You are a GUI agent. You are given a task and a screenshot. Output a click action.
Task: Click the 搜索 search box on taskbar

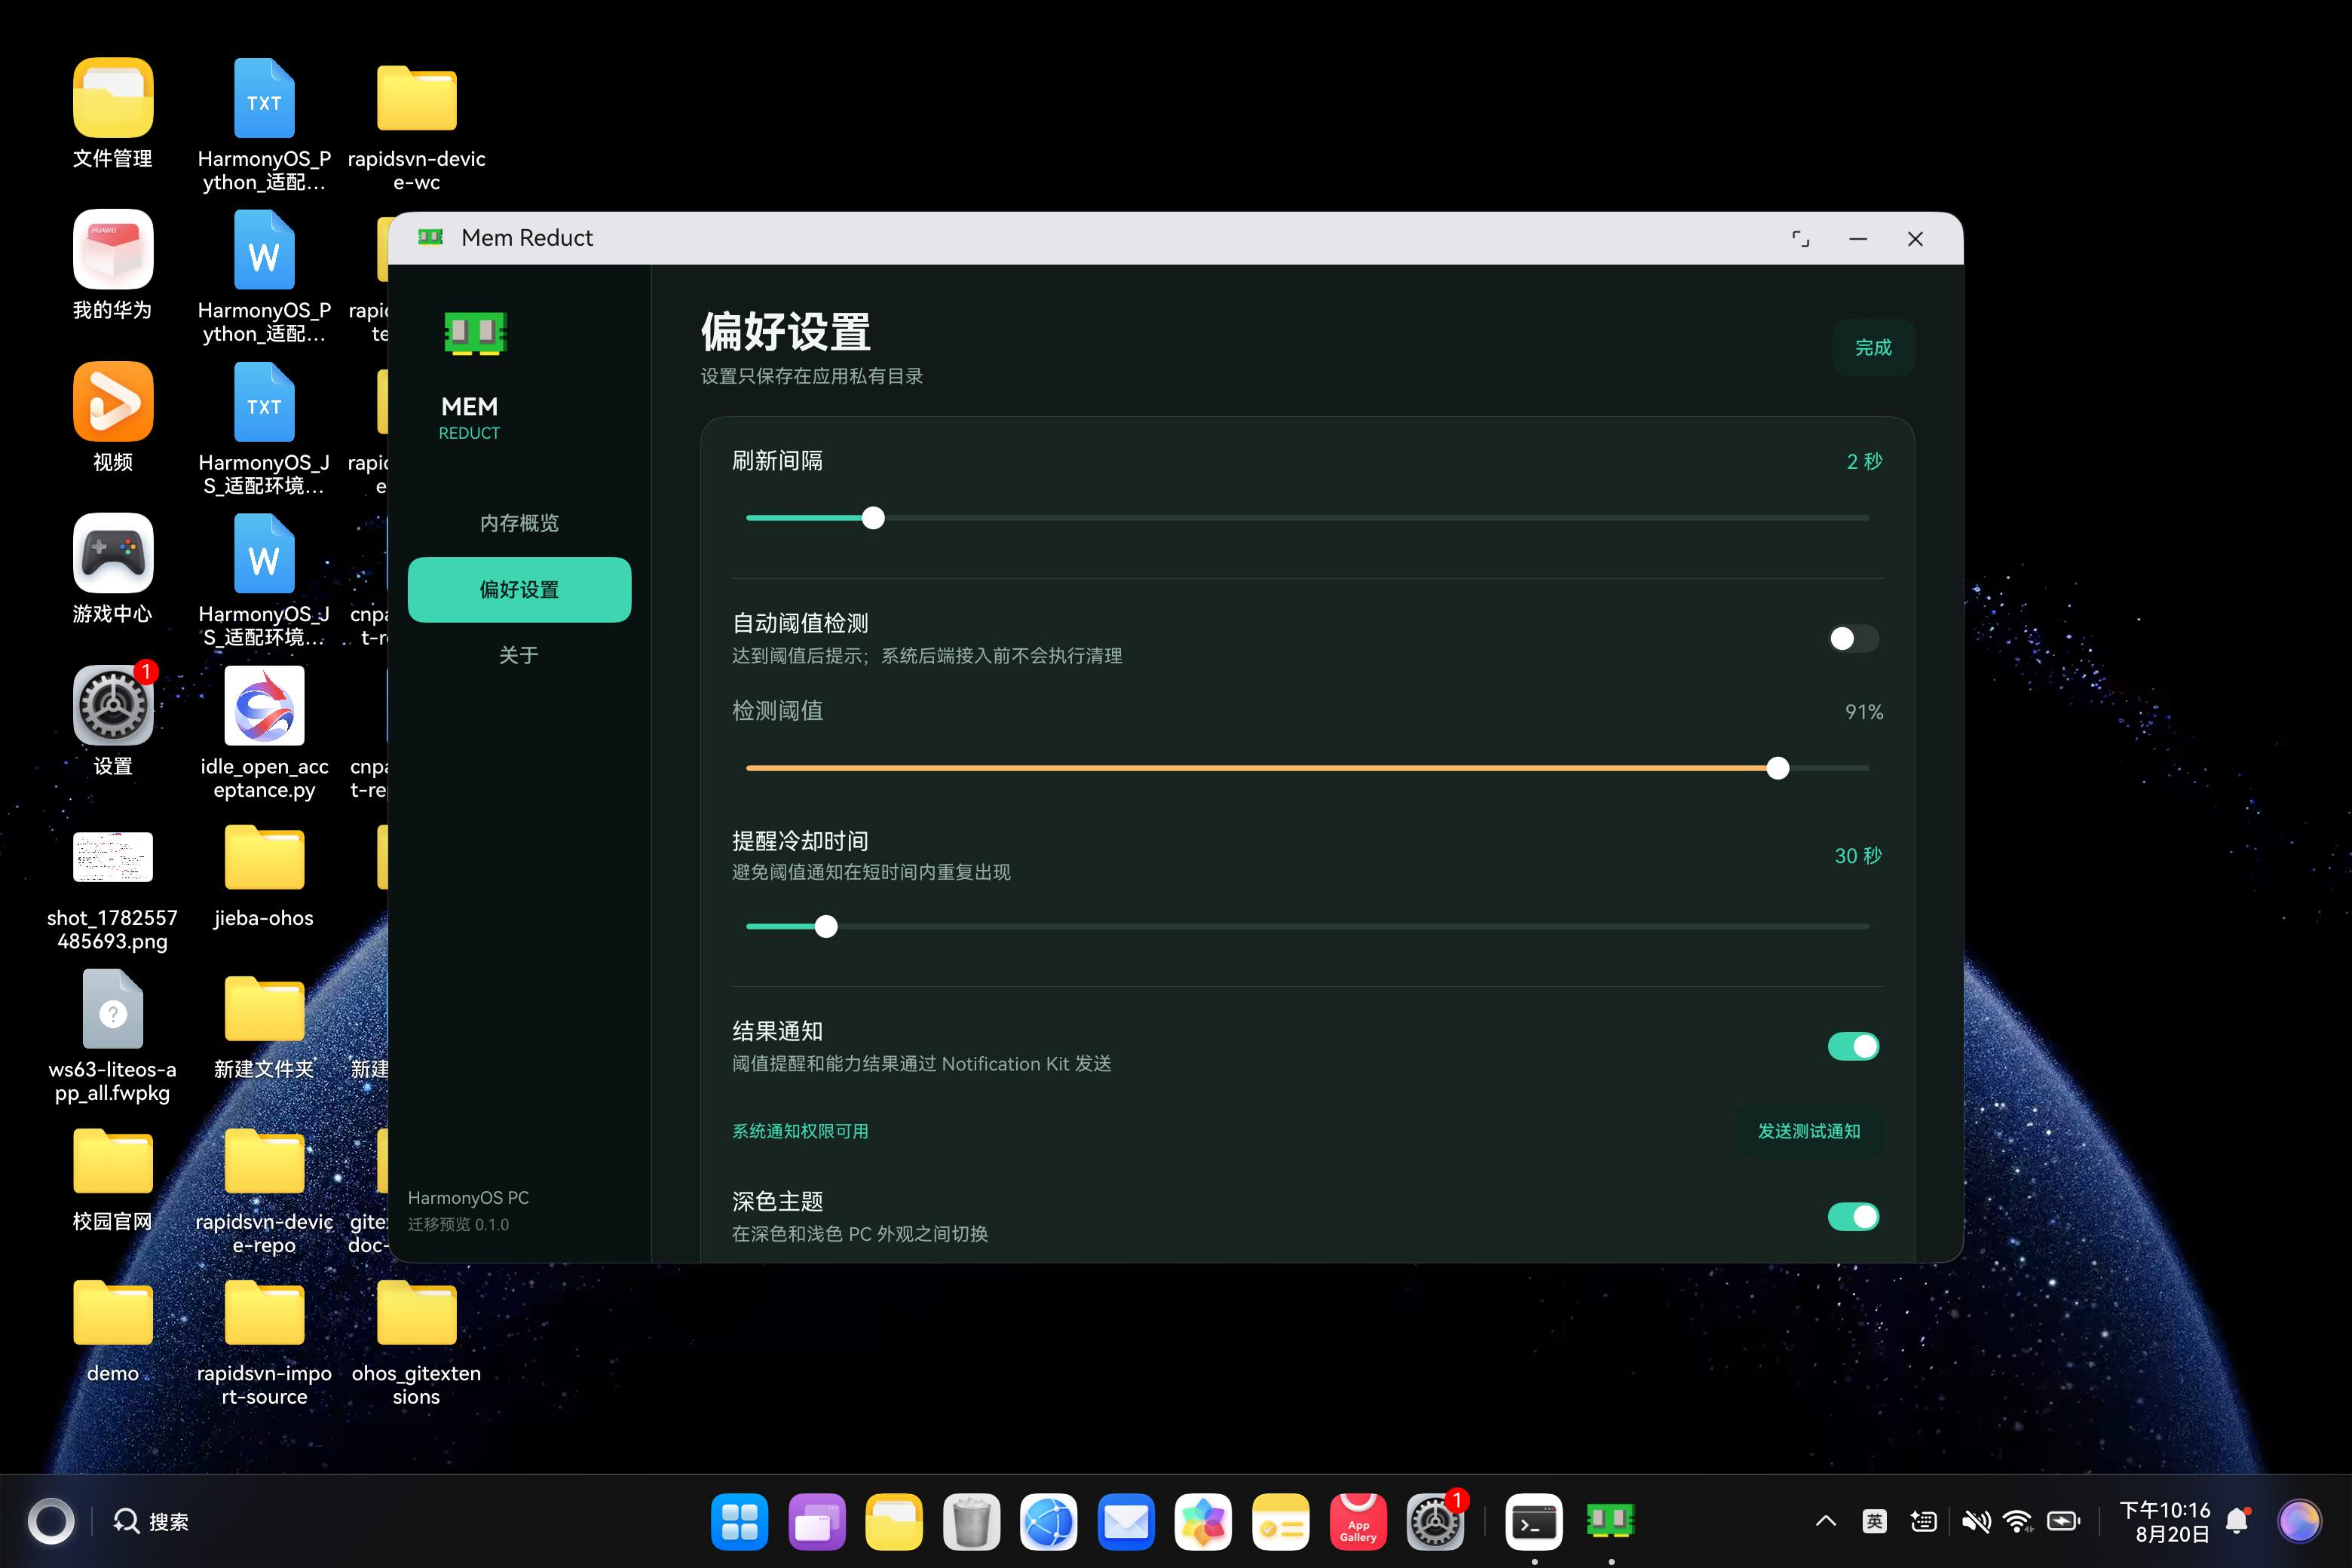(151, 1522)
